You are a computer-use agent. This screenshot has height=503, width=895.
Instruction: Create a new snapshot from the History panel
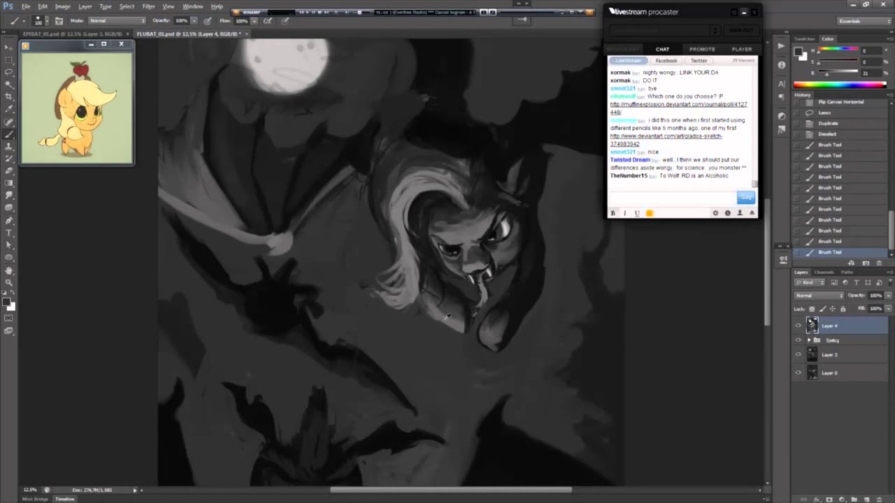tap(866, 263)
